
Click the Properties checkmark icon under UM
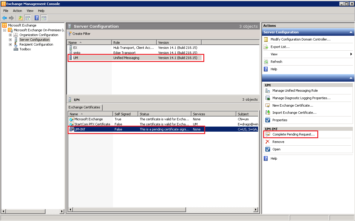[x=268, y=120]
